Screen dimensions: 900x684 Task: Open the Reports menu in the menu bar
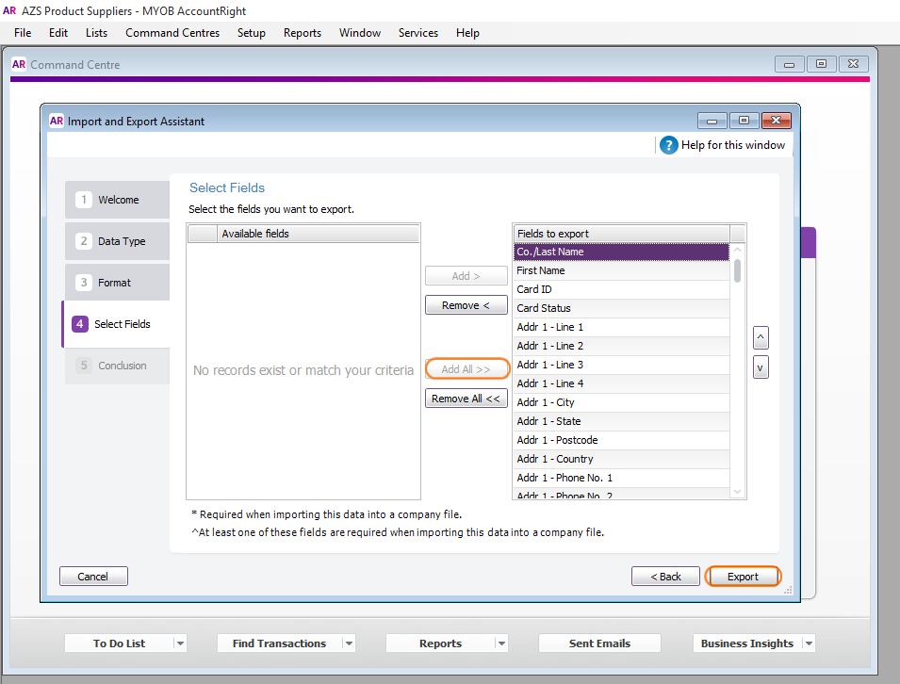302,33
